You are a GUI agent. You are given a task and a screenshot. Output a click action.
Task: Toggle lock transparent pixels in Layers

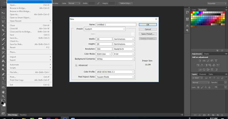(x=198, y=87)
